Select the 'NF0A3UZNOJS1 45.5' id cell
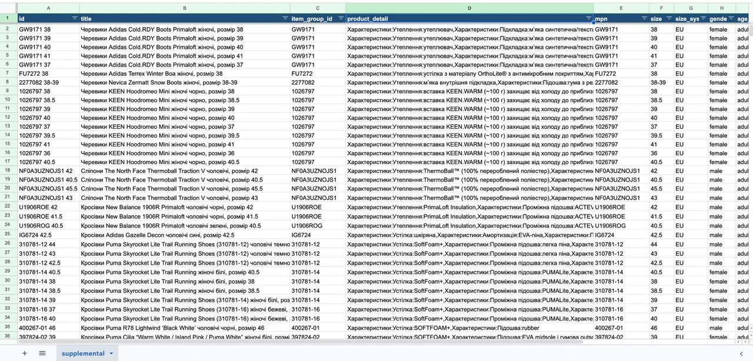Screen dimensions: 753x361 click(48, 189)
